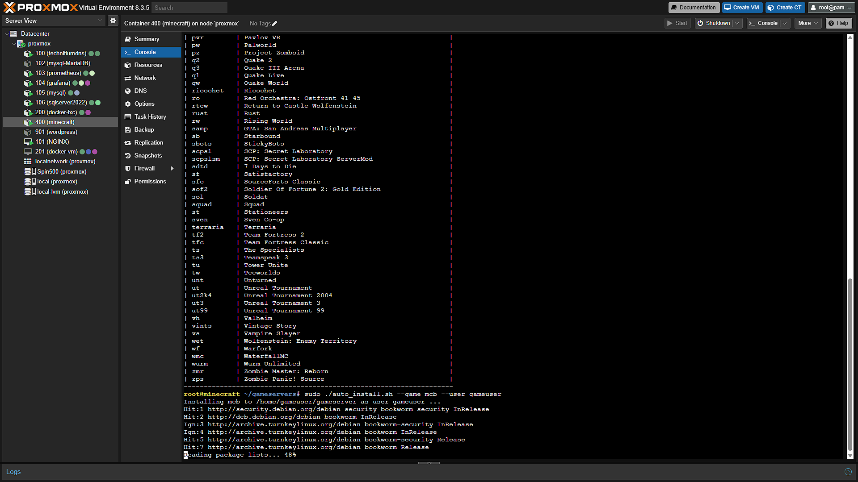Open the Backup tab

(151, 130)
